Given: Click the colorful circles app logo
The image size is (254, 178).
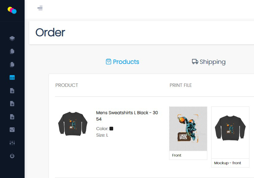Looking at the screenshot, I should click(x=12, y=10).
